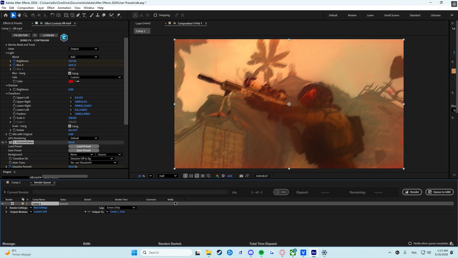Enable the Snapping checkbox
Image resolution: width=458 pixels, height=258 pixels.
[155, 15]
